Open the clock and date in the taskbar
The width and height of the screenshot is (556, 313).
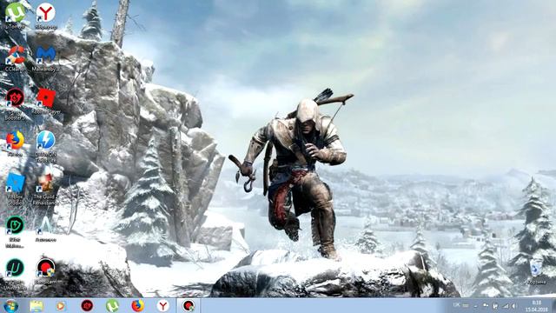click(537, 306)
